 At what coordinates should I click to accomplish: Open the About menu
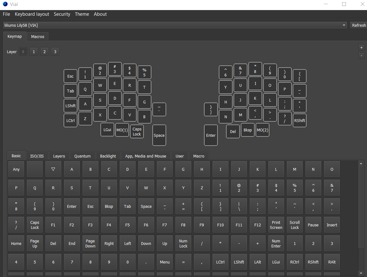click(100, 14)
